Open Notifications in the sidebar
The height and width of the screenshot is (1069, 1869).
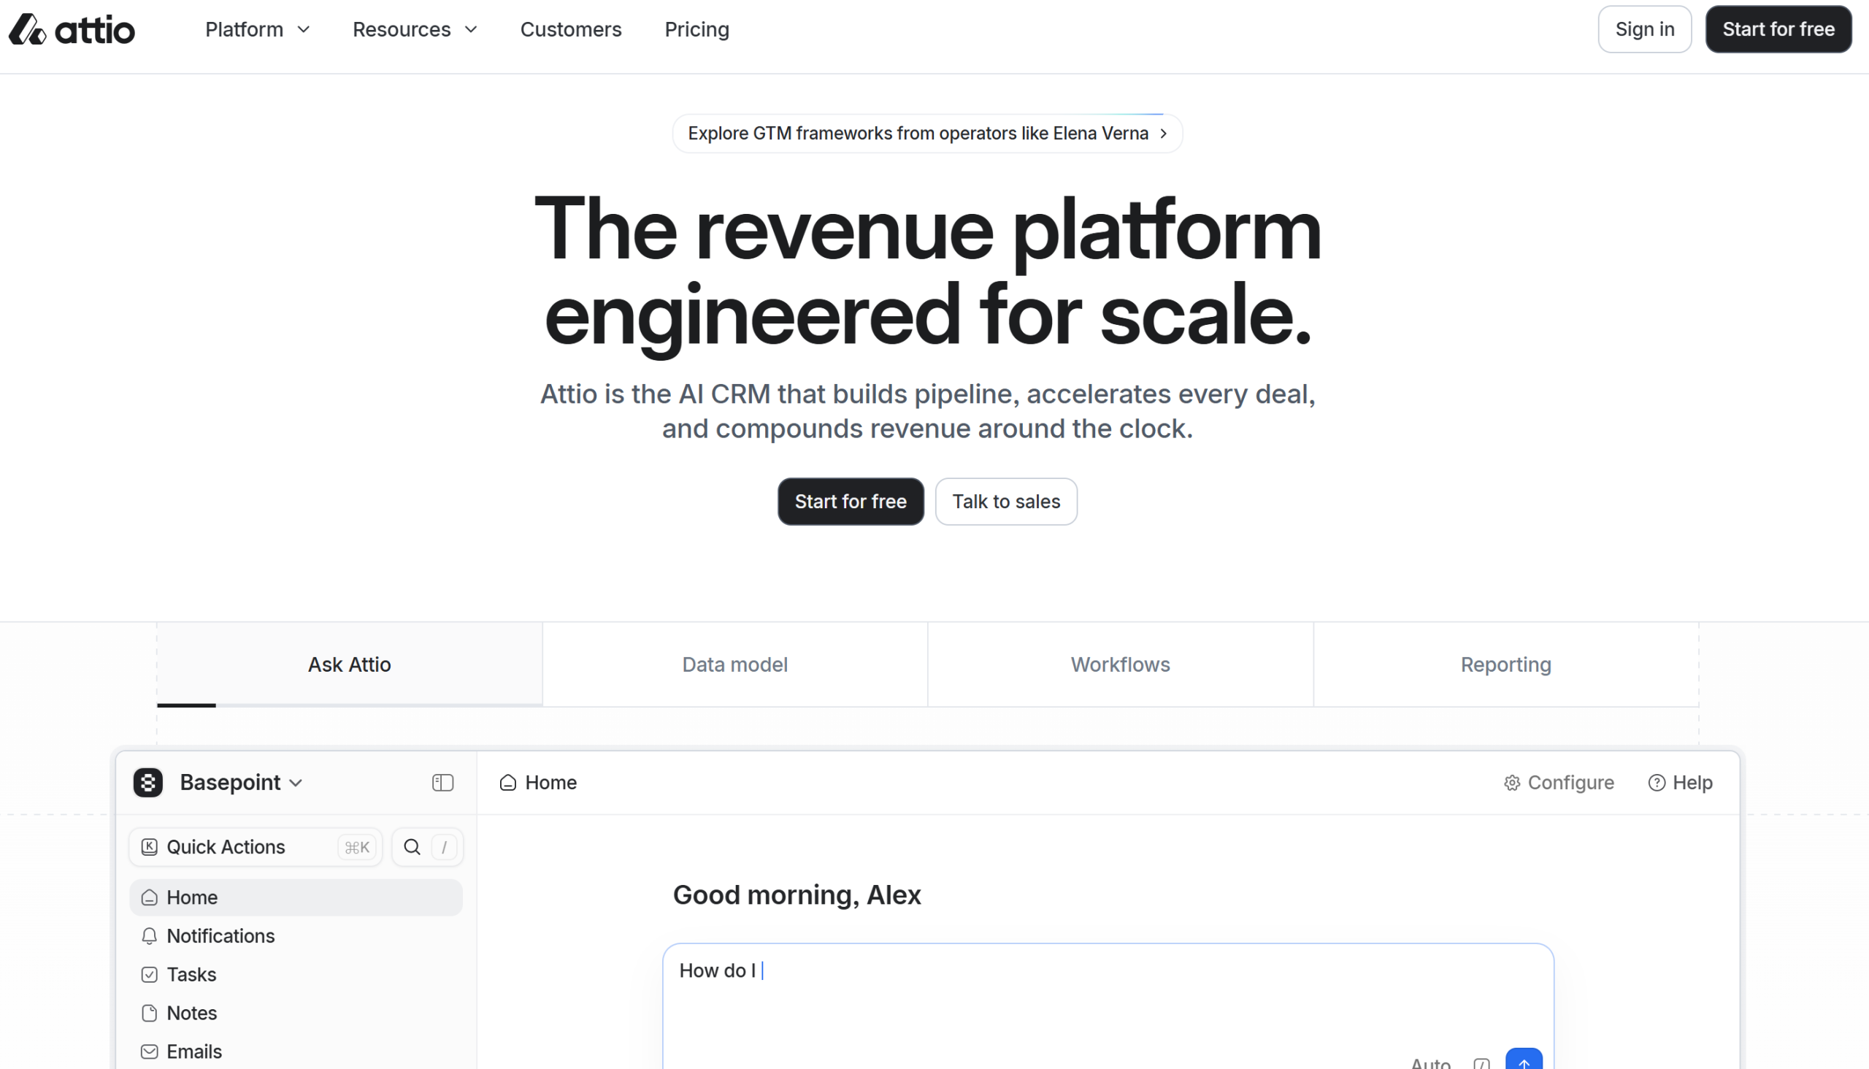(296, 936)
